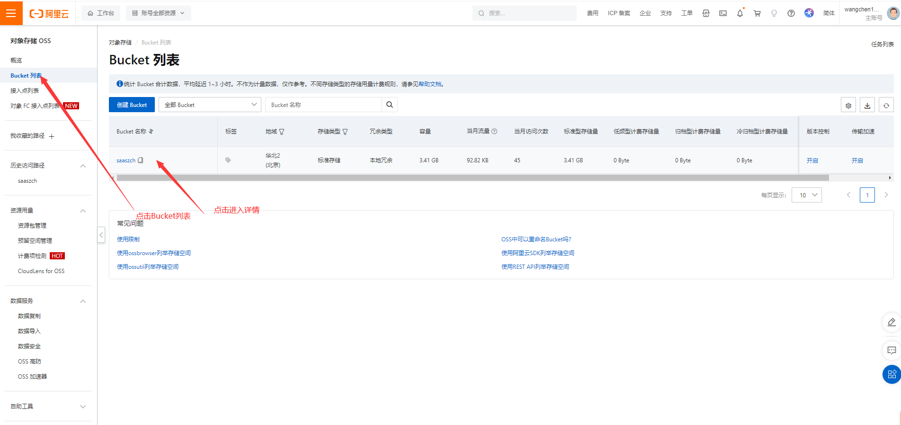Open the 每页显示 page size dropdown
Image resolution: width=901 pixels, height=425 pixels.
tap(806, 195)
